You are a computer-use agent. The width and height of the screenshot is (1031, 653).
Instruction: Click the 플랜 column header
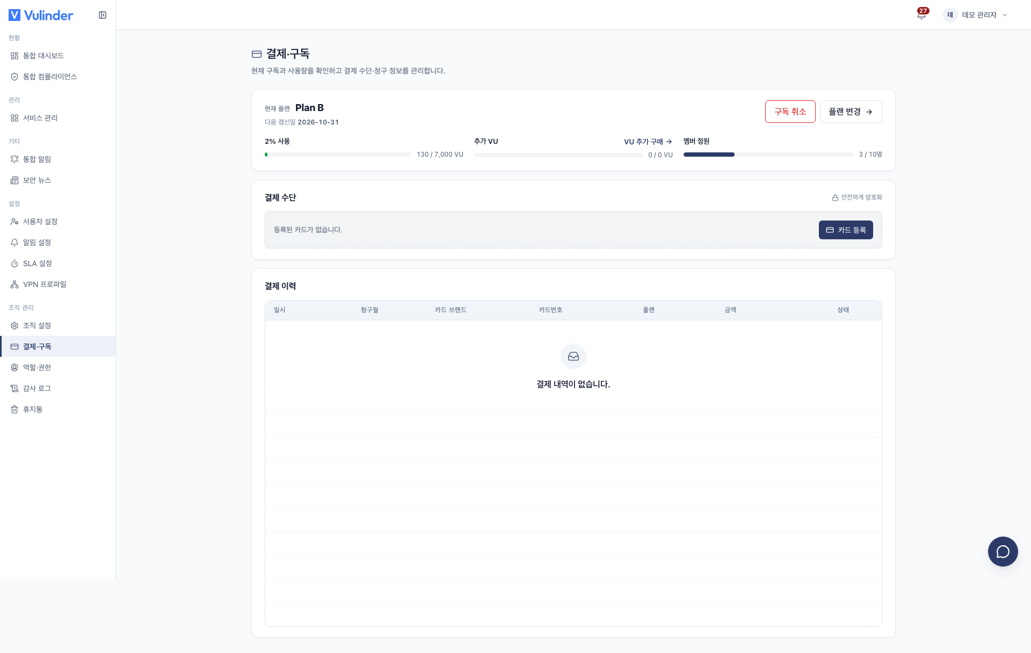[649, 310]
